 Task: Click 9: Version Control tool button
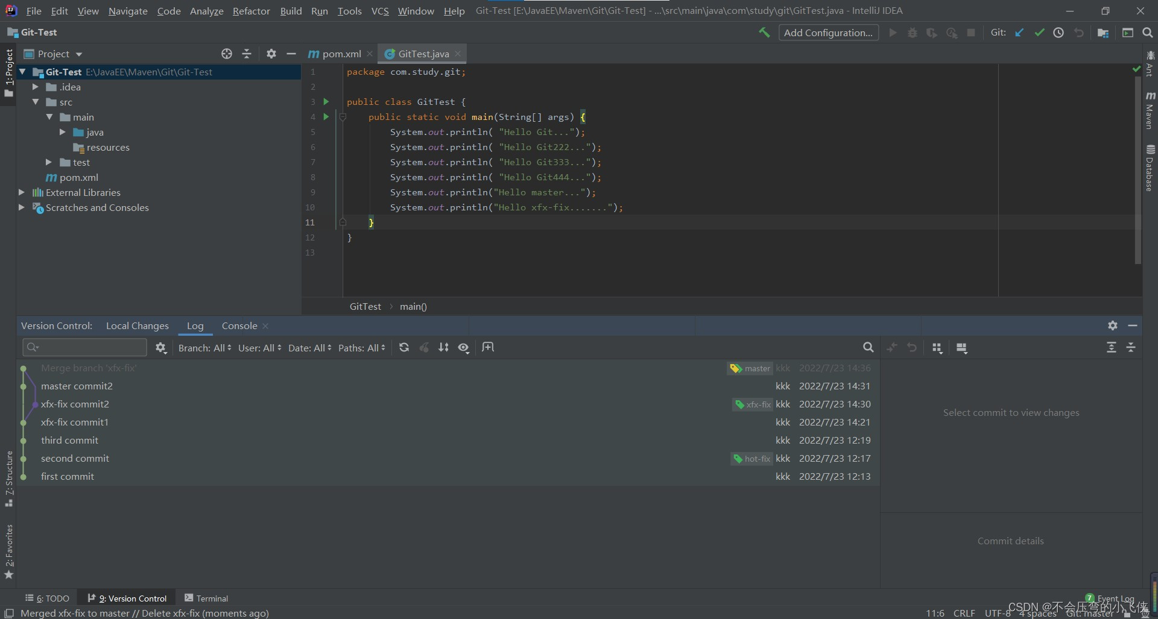(127, 598)
